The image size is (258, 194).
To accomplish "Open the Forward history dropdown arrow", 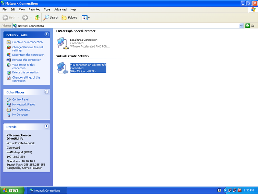I will 31,17.
